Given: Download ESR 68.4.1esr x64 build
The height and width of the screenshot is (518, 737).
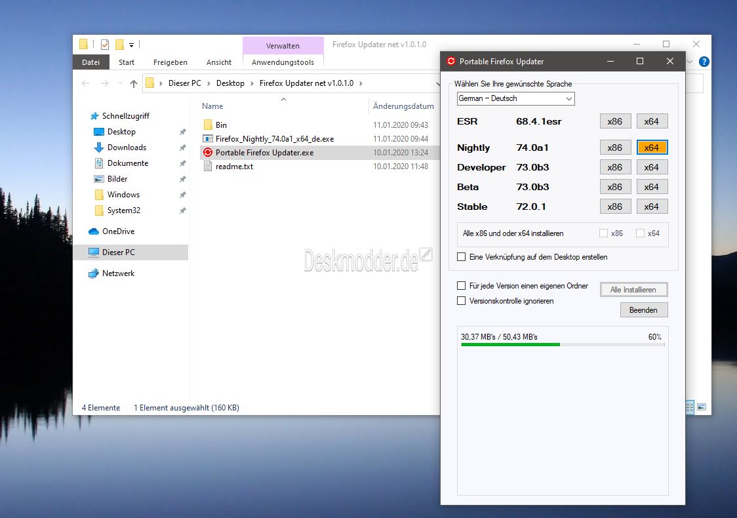Looking at the screenshot, I should click(652, 121).
